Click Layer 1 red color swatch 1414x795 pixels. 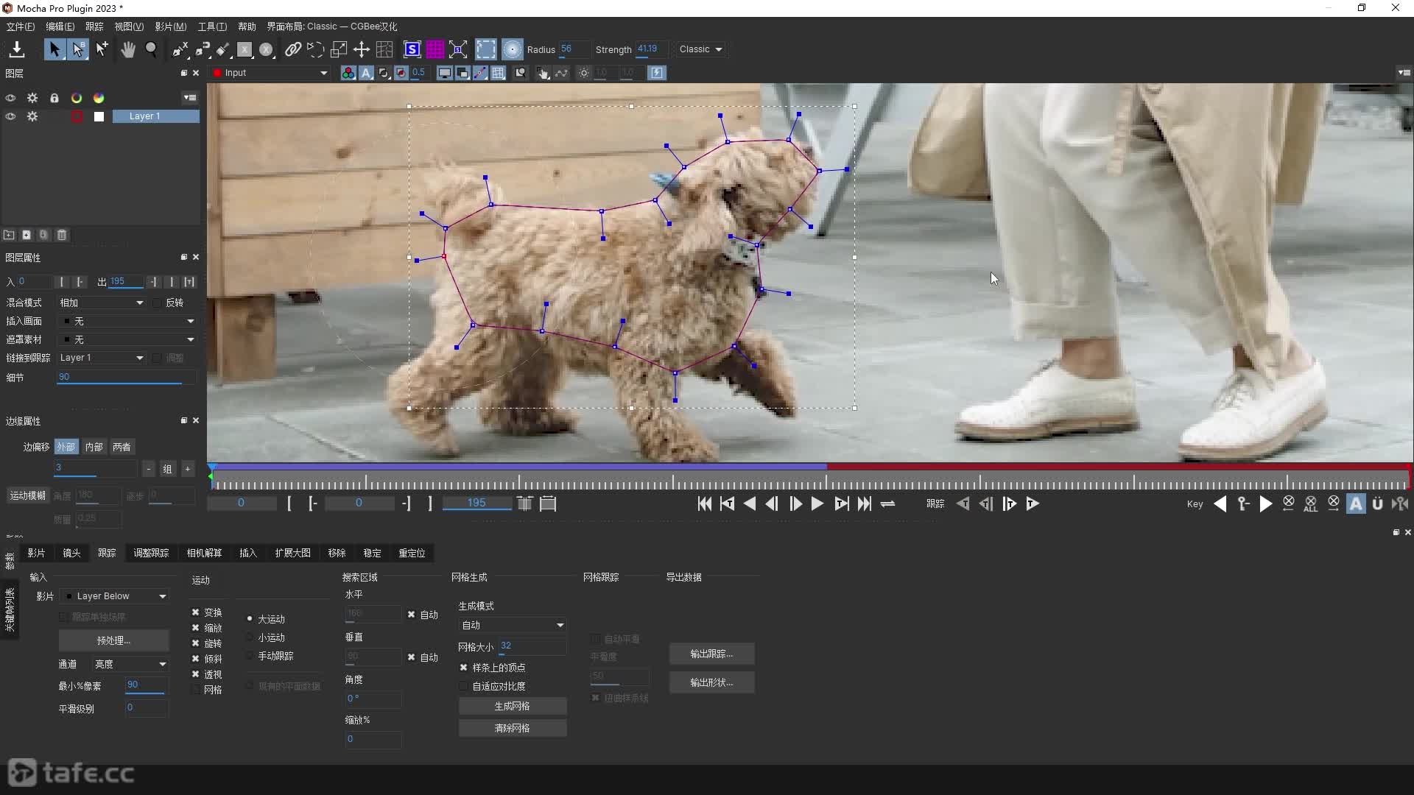tap(77, 116)
